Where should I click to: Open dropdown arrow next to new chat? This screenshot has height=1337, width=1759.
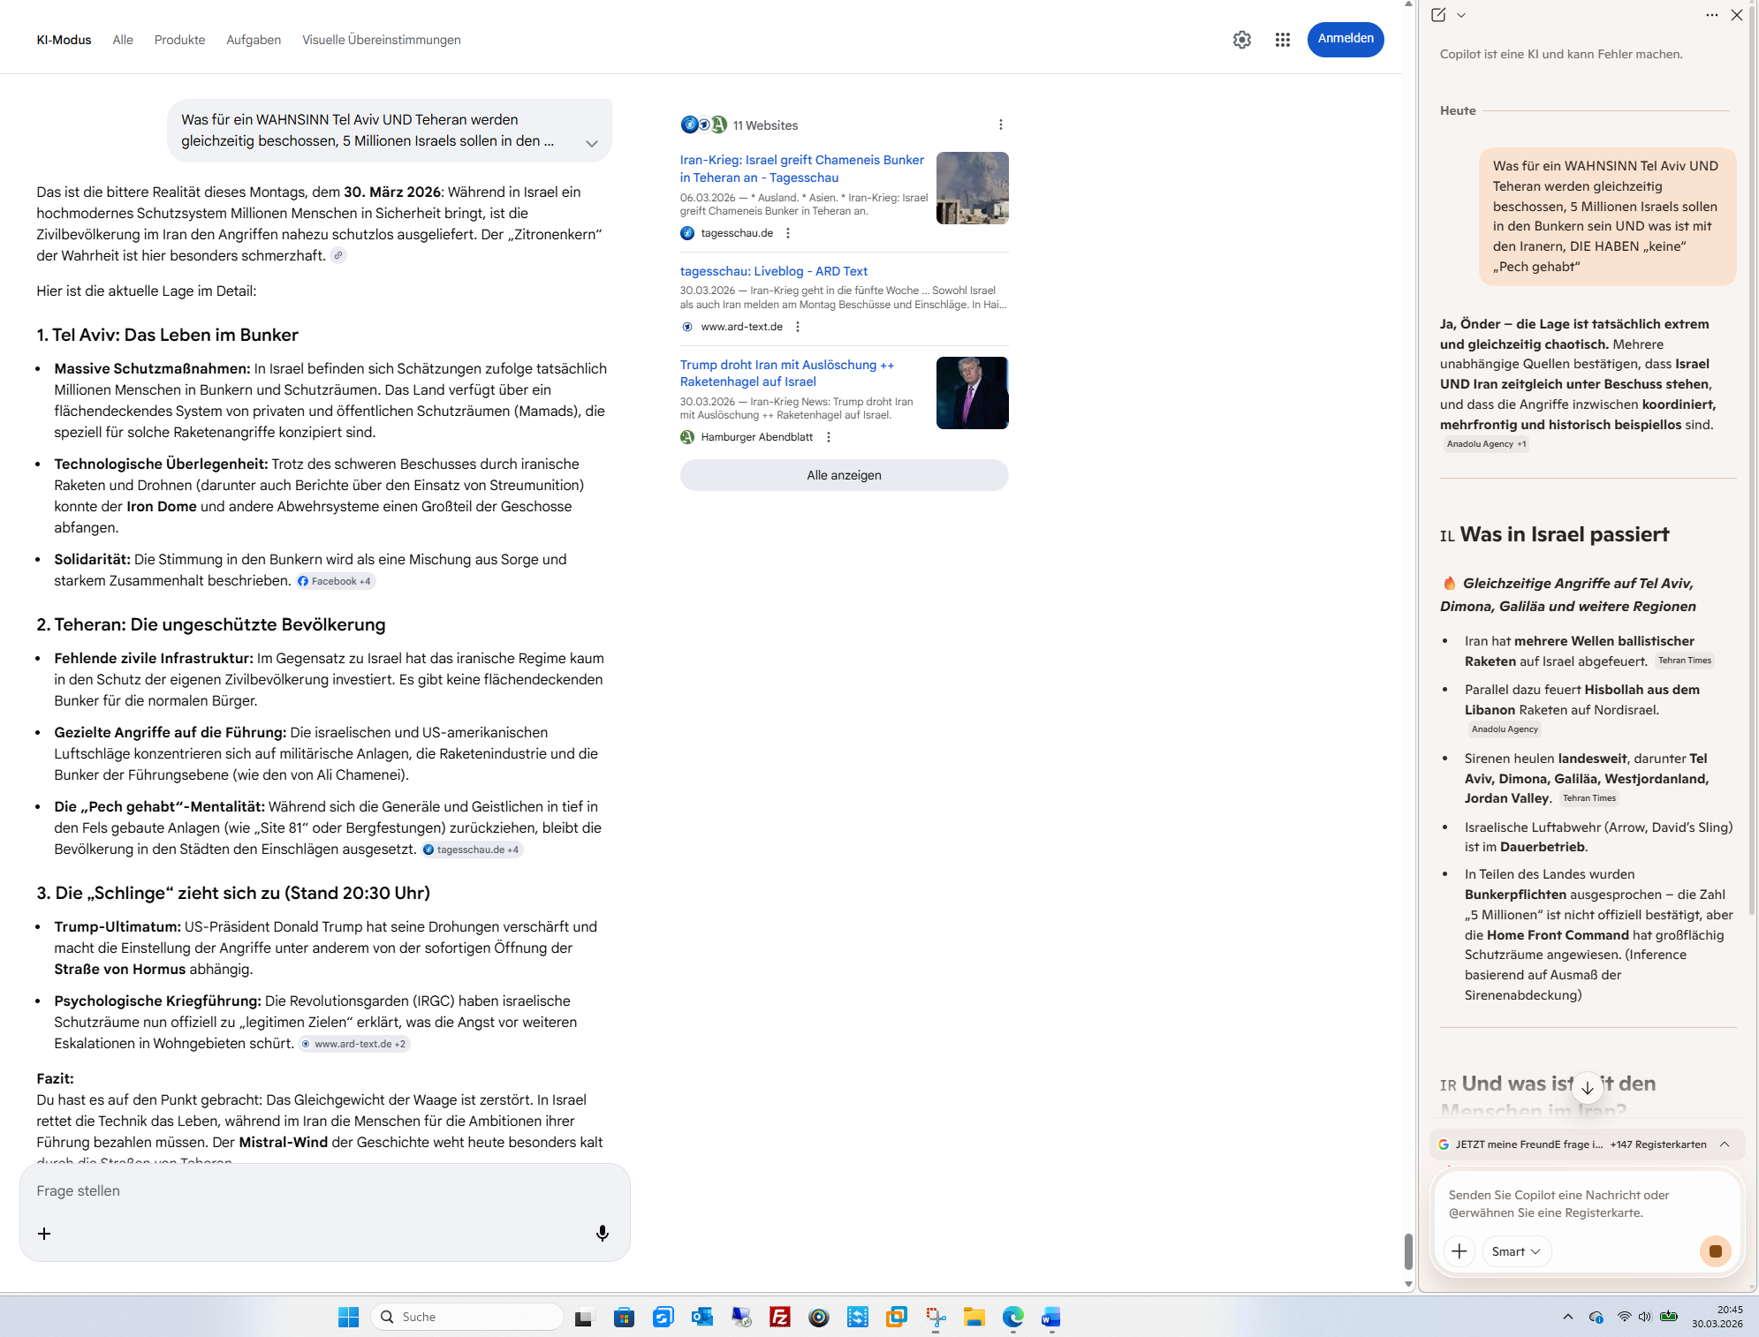(1461, 15)
